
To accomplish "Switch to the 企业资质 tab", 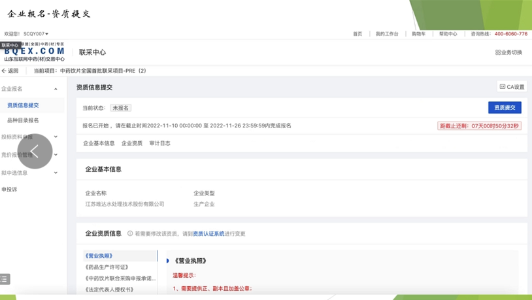I will coord(131,143).
